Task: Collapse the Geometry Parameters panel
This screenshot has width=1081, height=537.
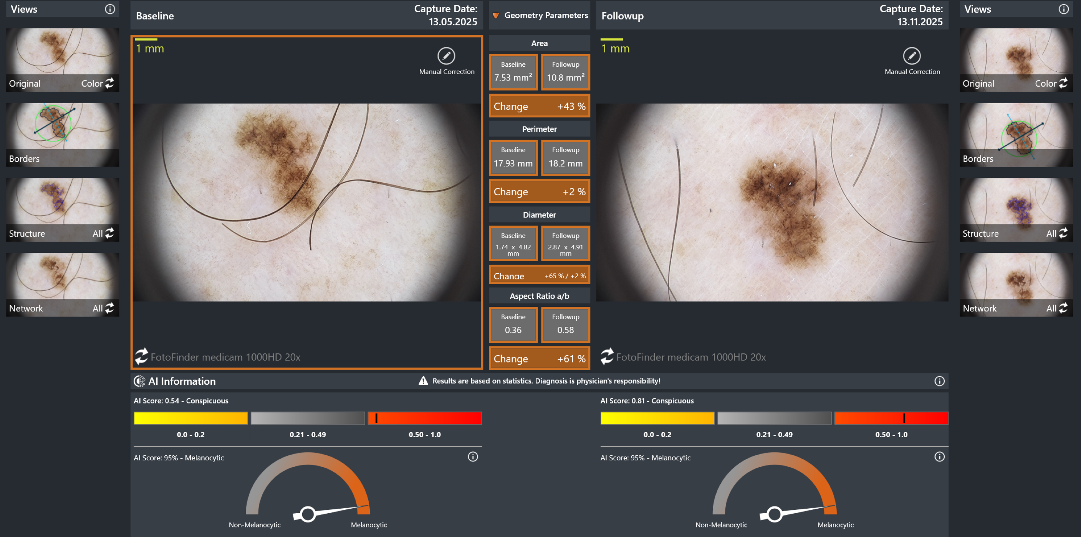Action: pos(496,15)
